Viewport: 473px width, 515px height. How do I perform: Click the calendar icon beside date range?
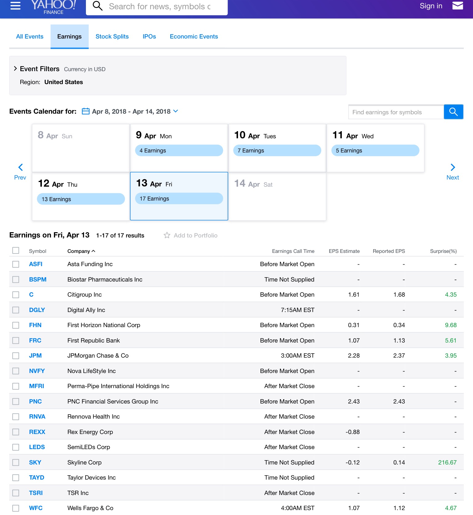pos(86,111)
